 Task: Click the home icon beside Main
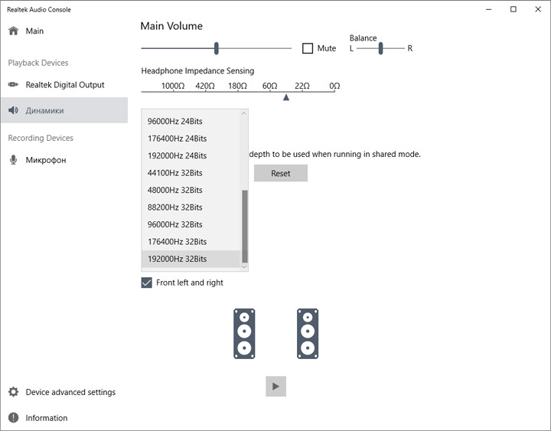[13, 31]
